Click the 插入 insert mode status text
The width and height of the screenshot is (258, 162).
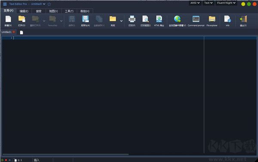click(37, 160)
